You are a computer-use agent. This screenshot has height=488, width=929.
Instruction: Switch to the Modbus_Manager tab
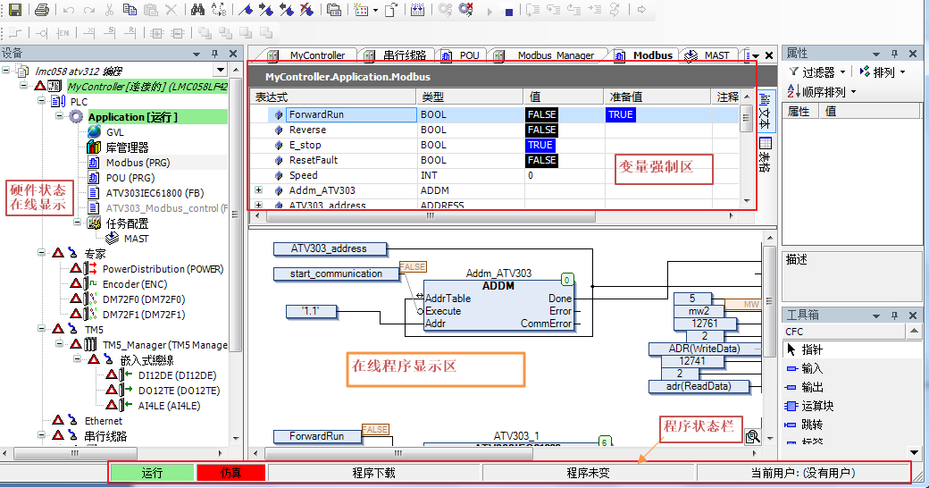[555, 55]
